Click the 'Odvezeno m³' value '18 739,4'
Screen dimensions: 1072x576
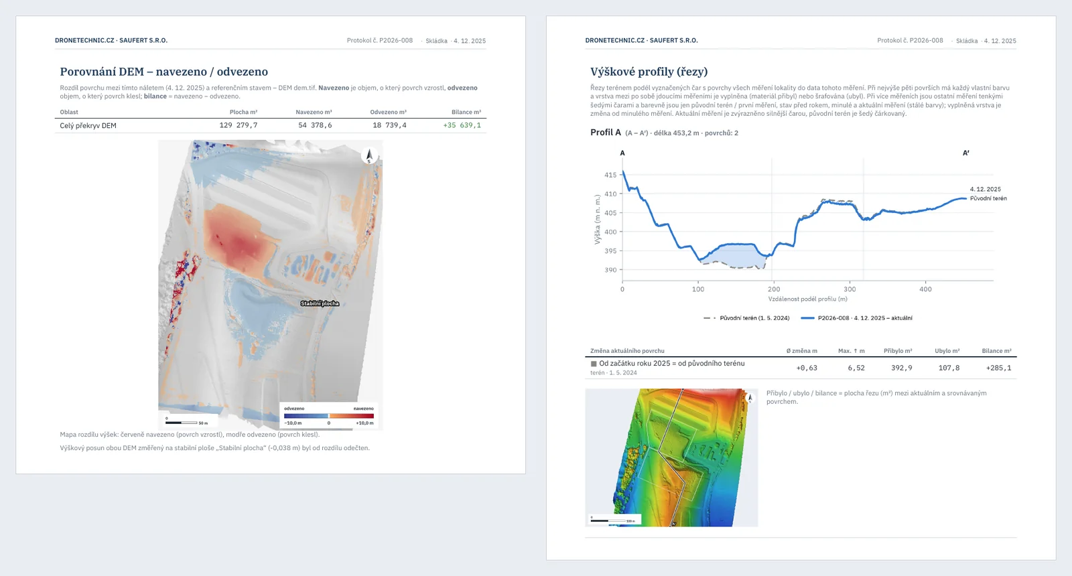pyautogui.click(x=389, y=125)
